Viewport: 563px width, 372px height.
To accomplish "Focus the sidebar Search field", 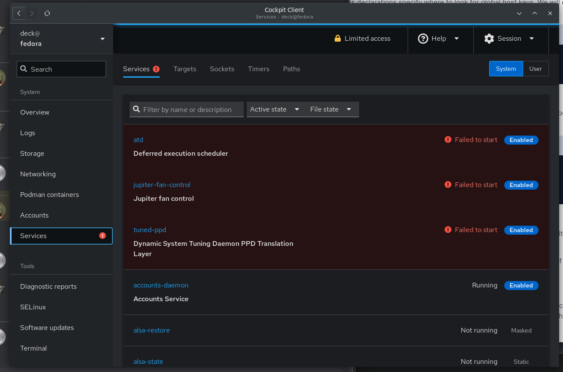I will point(61,69).
